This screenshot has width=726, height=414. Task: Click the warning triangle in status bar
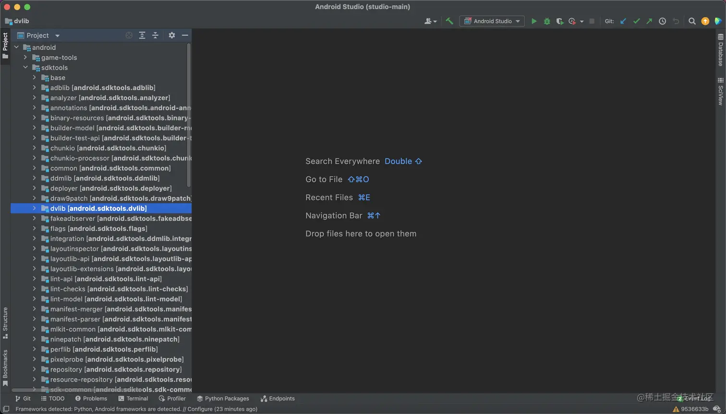coord(676,409)
